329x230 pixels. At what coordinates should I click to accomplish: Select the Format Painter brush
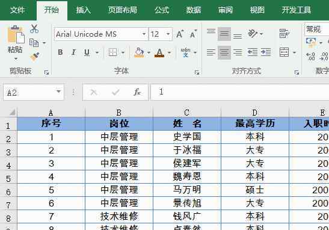point(35,56)
